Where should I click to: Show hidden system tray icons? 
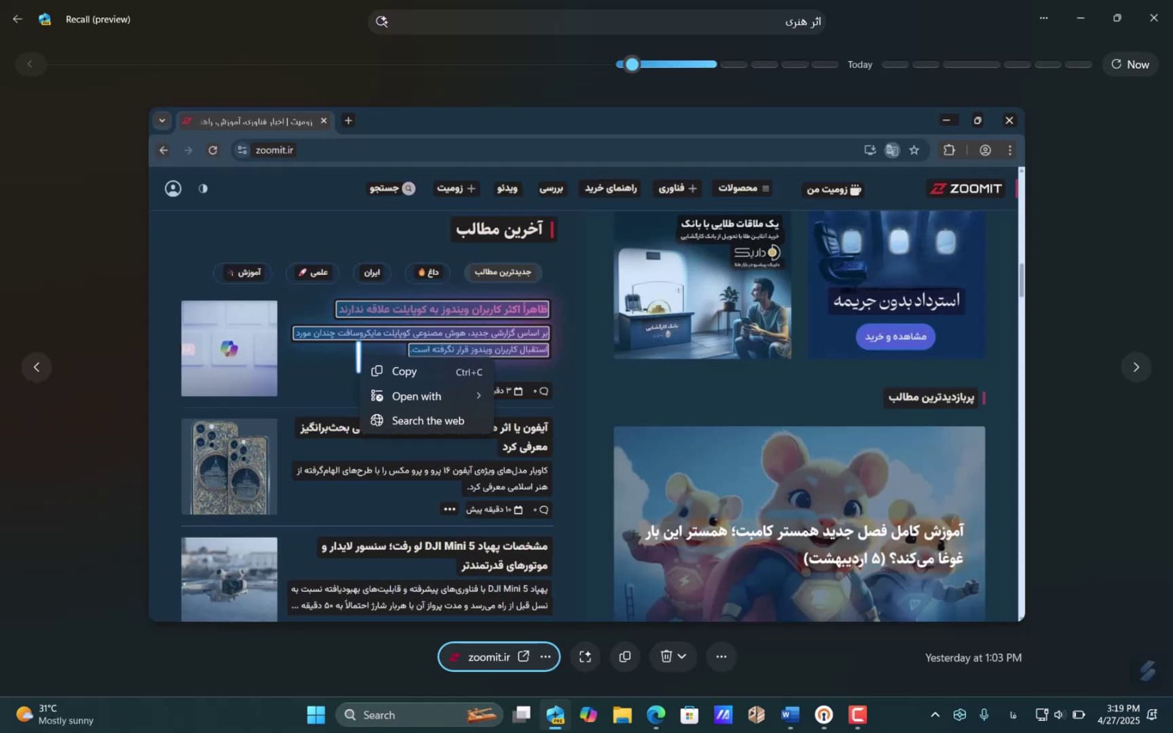coord(935,715)
